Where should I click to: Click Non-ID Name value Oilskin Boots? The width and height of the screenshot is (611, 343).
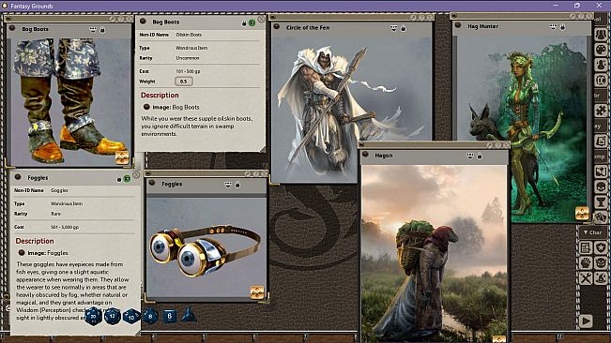click(x=189, y=35)
